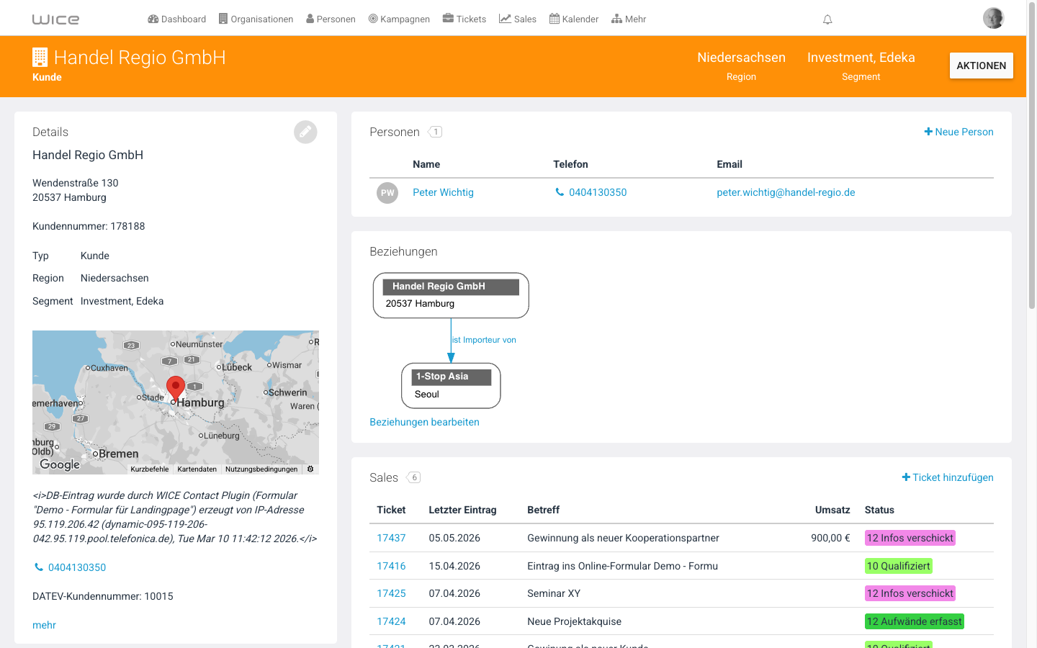Viewport: 1037px width, 648px height.
Task: Click the 'ist Importeur von' relation label
Action: click(484, 340)
